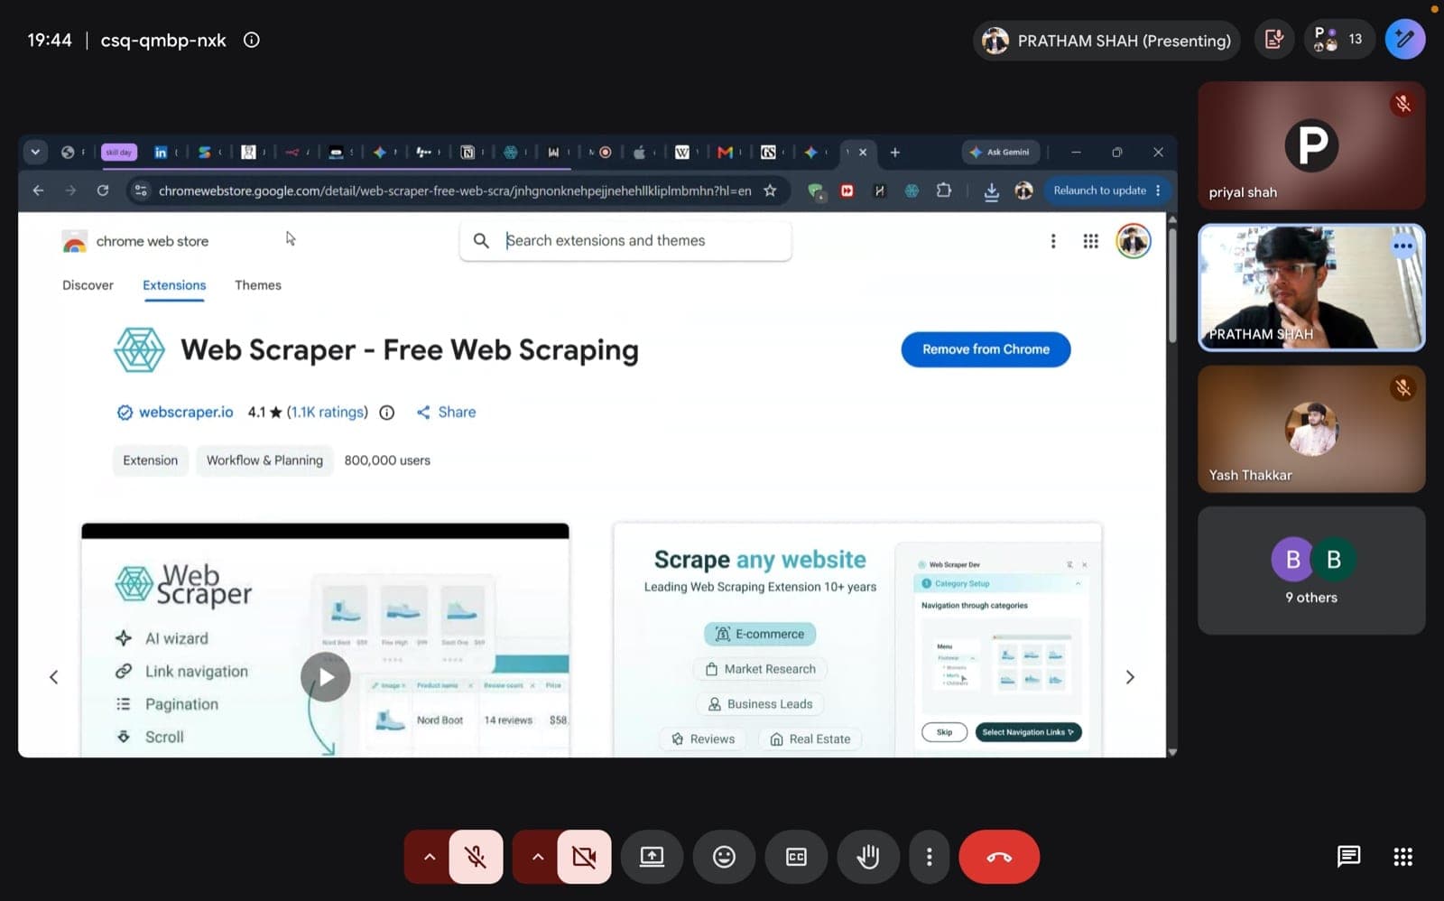The width and height of the screenshot is (1444, 901).
Task: Switch to the purple skill day tab
Action: [119, 153]
